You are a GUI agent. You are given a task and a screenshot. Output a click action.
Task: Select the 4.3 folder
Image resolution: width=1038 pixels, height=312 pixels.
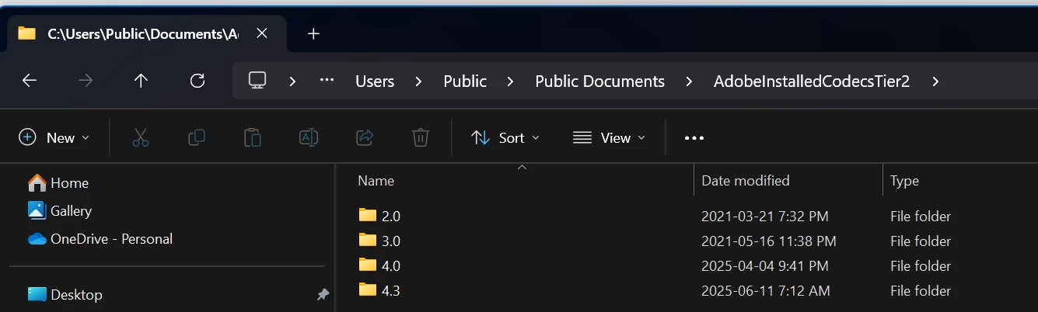click(x=380, y=290)
